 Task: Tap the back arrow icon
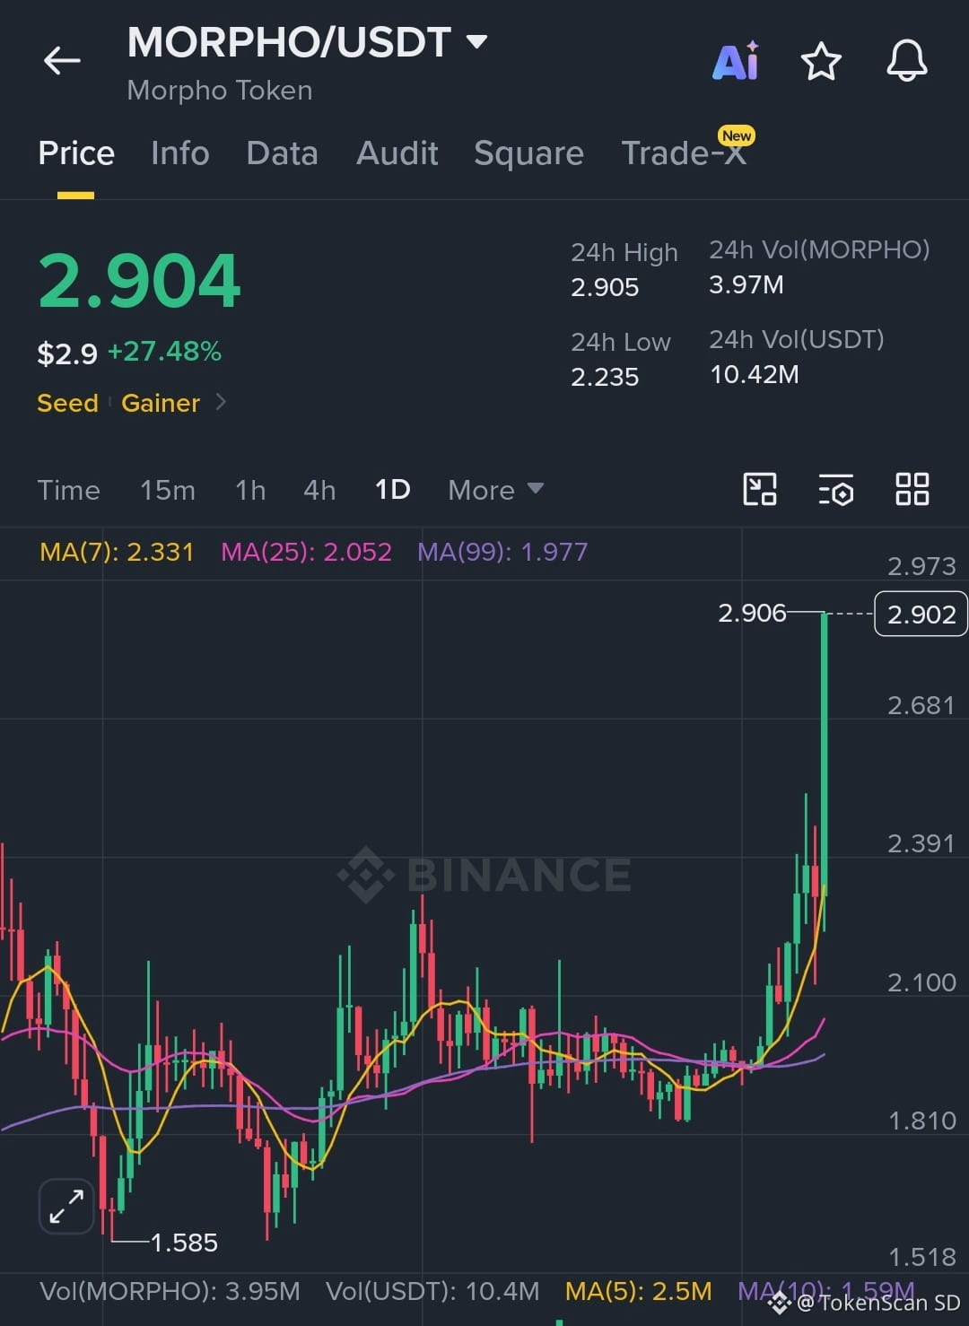click(62, 61)
